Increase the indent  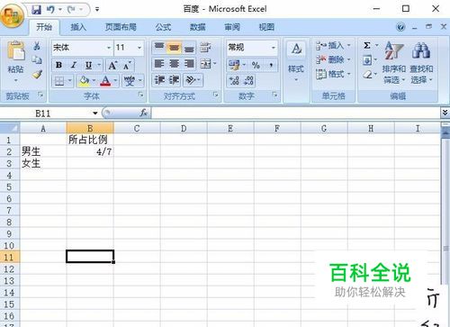175,80
